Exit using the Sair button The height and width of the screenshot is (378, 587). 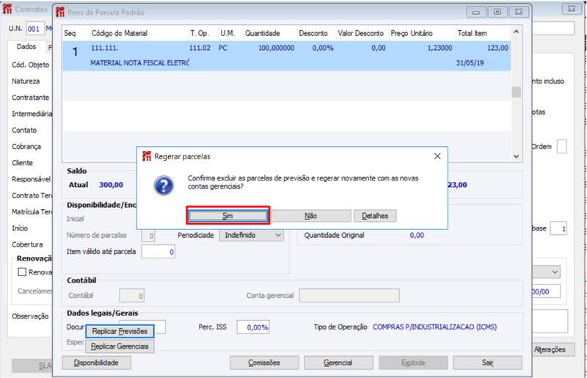tap(487, 363)
